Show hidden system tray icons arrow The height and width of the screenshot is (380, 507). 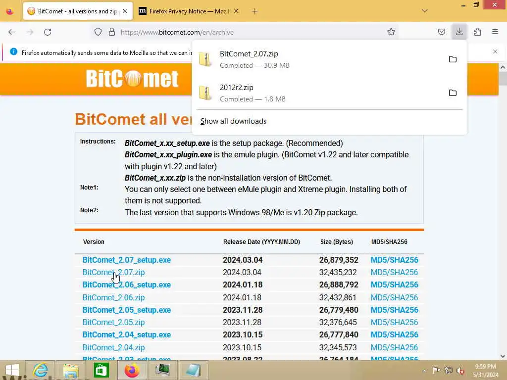pos(424,370)
